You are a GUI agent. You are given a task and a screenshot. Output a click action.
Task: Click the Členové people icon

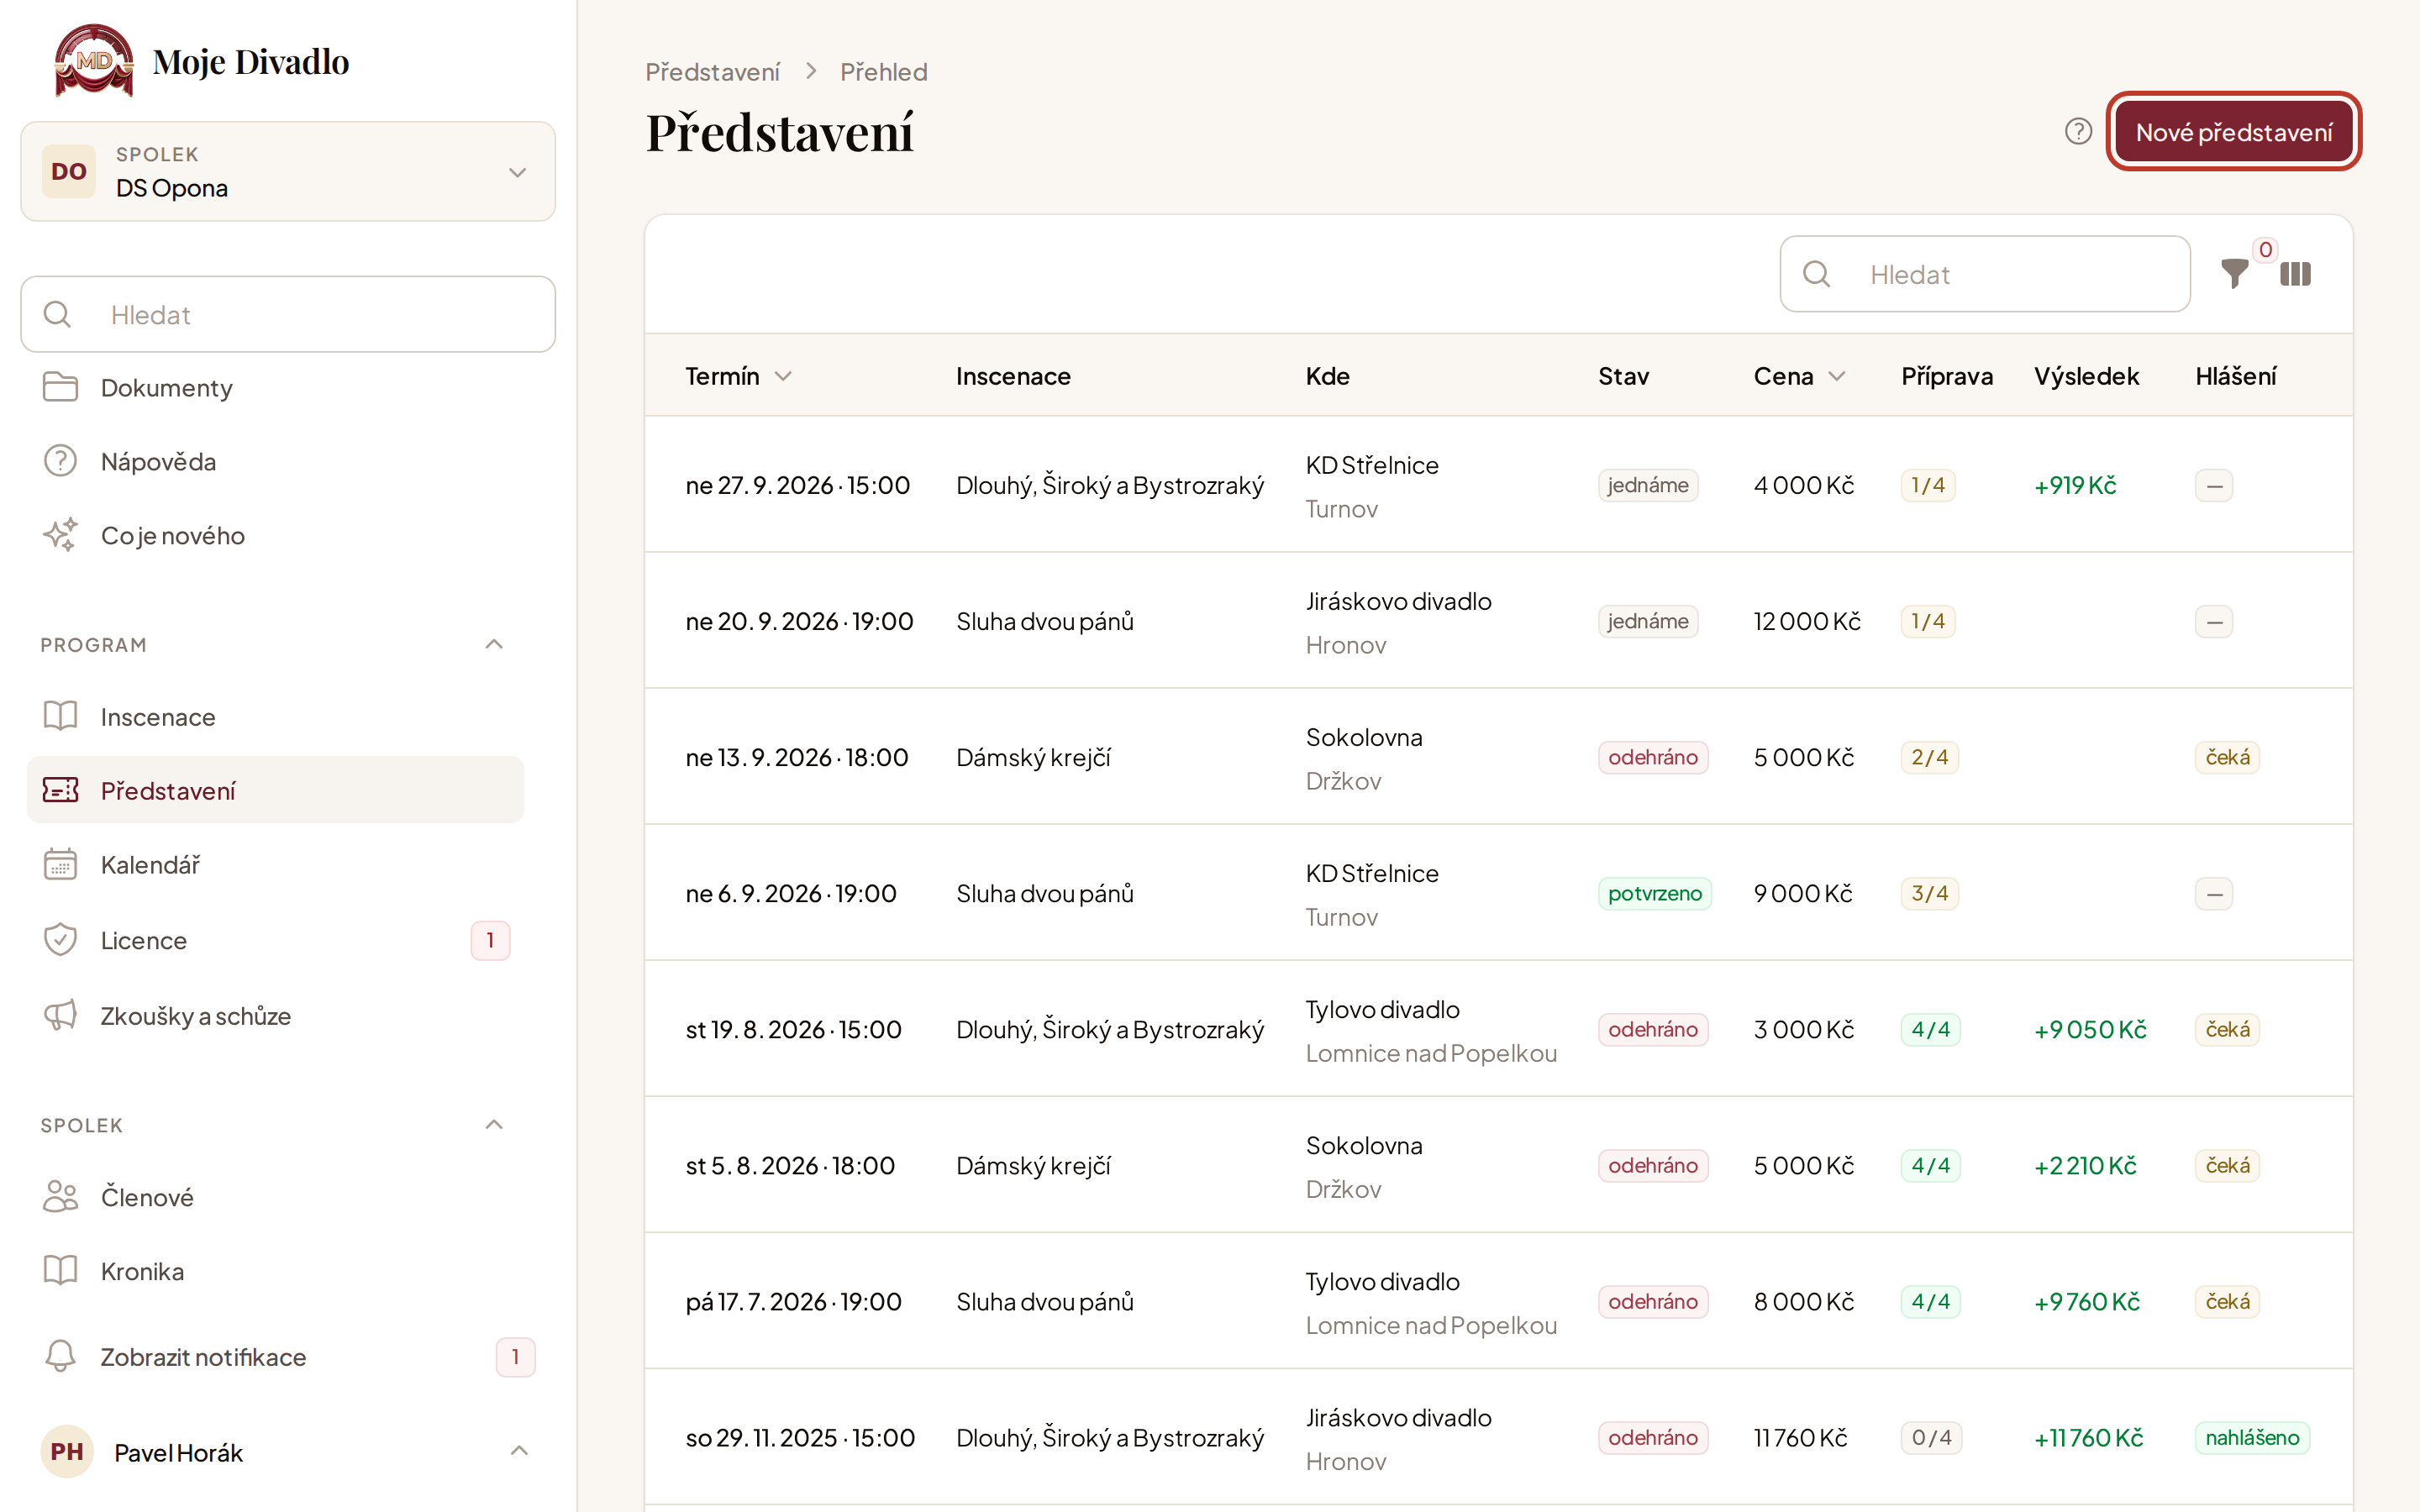pyautogui.click(x=60, y=1196)
